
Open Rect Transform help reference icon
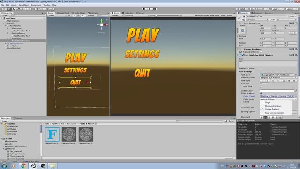coord(291,23)
